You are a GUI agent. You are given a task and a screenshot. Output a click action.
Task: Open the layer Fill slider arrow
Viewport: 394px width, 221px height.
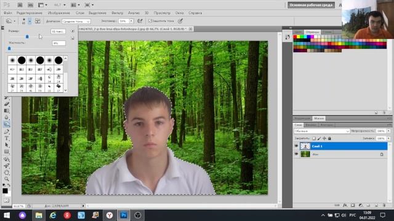[388, 138]
